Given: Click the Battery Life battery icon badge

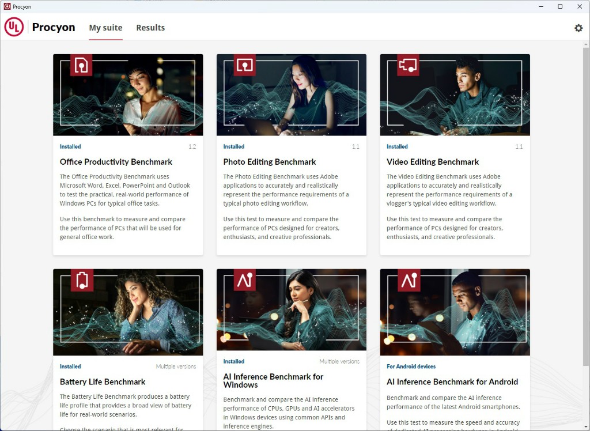Looking at the screenshot, I should point(81,279).
